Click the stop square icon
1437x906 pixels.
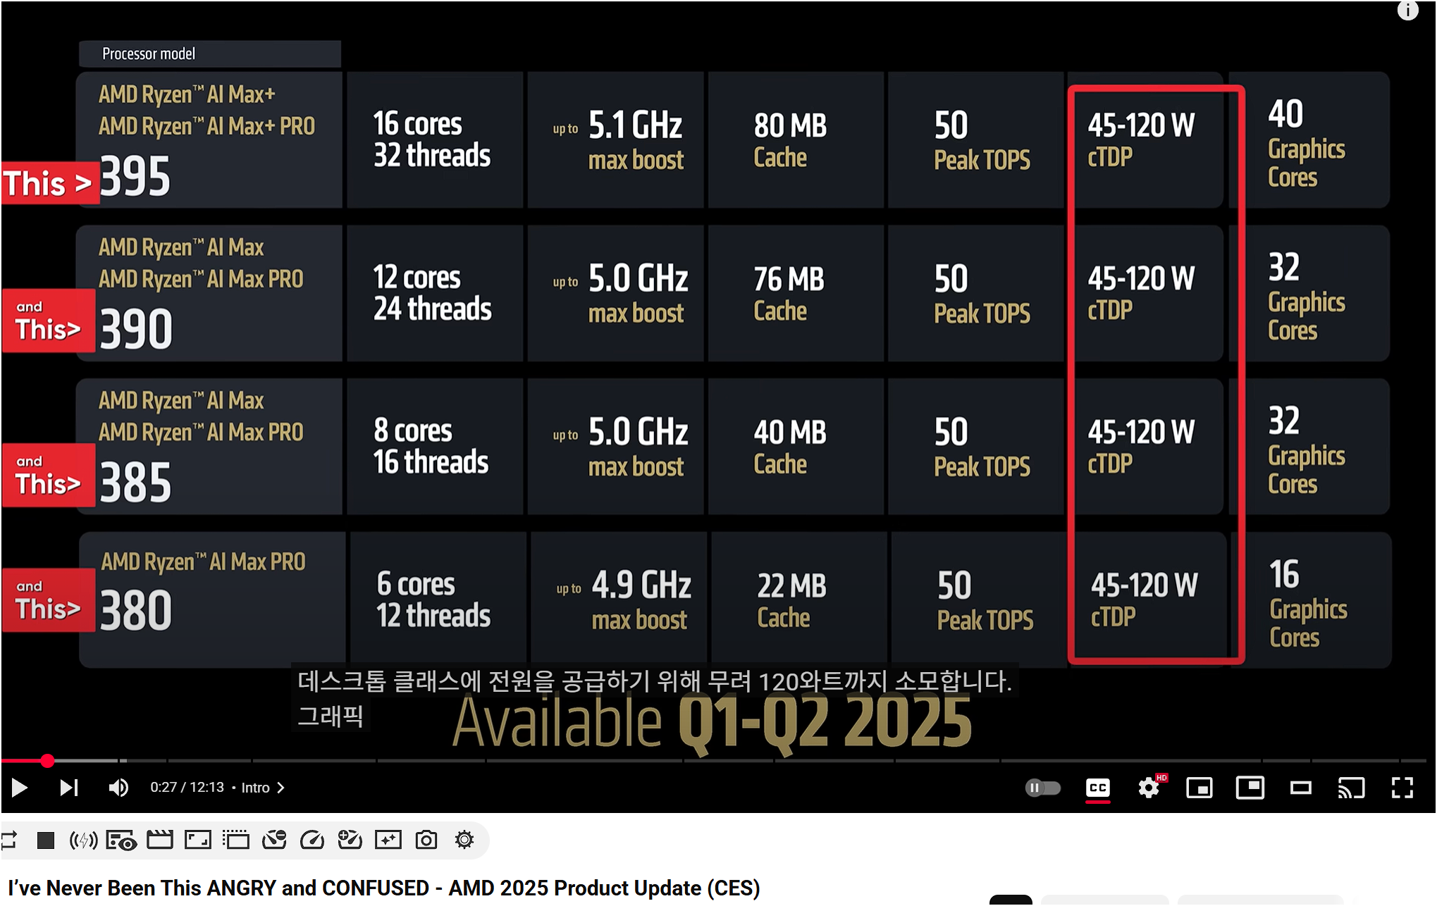[46, 840]
